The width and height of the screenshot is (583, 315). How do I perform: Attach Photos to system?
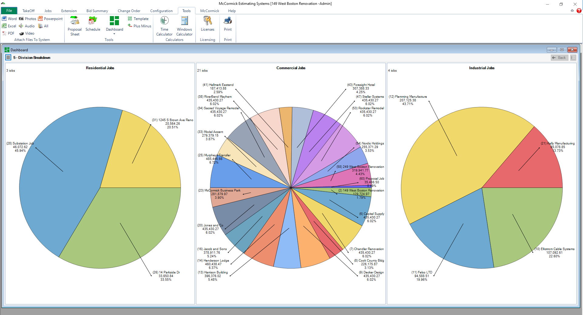(28, 19)
